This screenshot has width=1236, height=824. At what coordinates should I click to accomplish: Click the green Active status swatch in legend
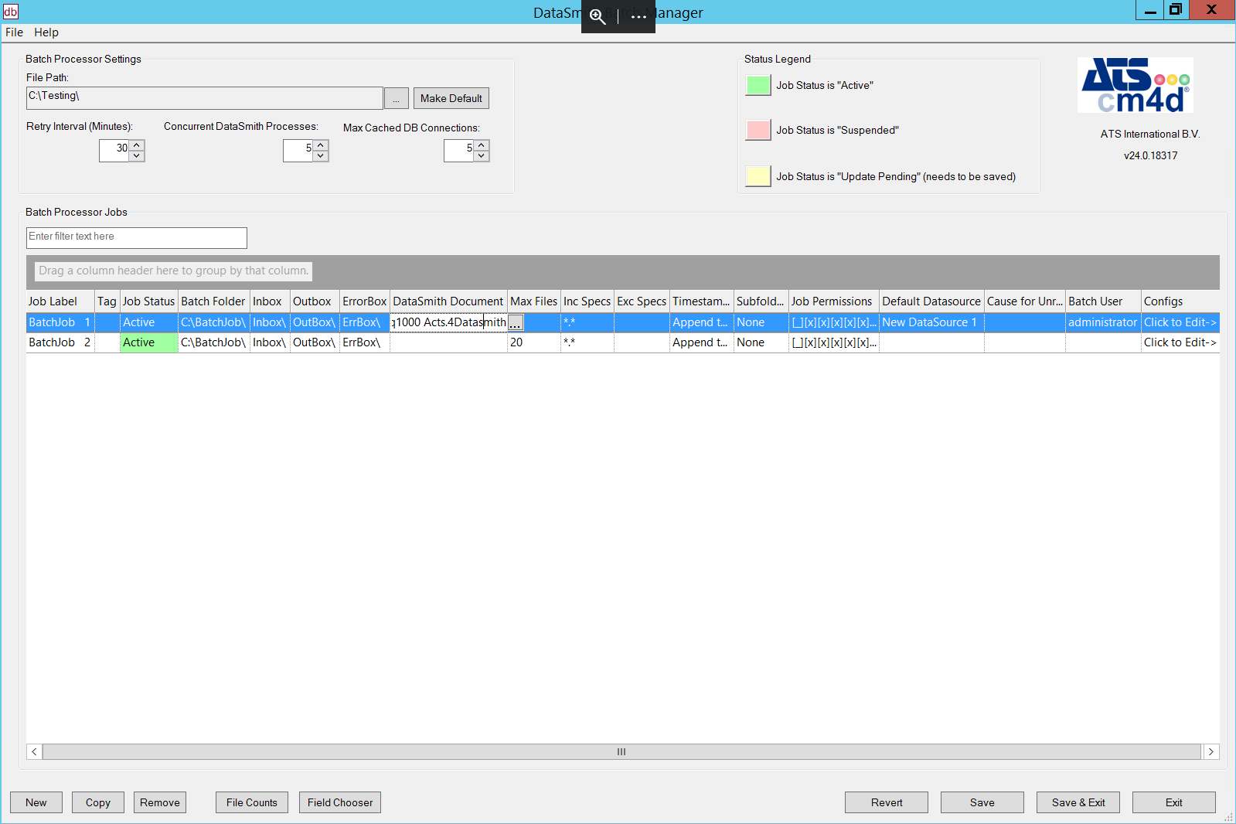(x=758, y=86)
